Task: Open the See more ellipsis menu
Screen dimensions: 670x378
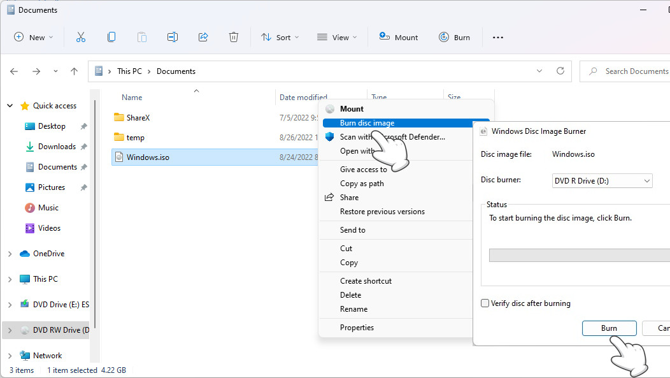Action: (497, 37)
